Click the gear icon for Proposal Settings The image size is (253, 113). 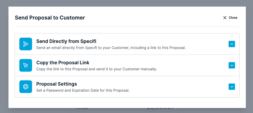tap(26, 87)
